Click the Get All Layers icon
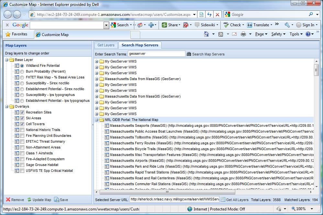The height and width of the screenshot is (215, 323). [x=223, y=199]
